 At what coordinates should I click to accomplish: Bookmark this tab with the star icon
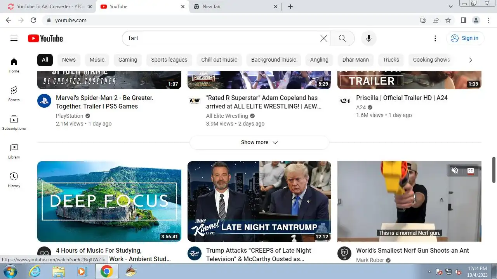448,20
